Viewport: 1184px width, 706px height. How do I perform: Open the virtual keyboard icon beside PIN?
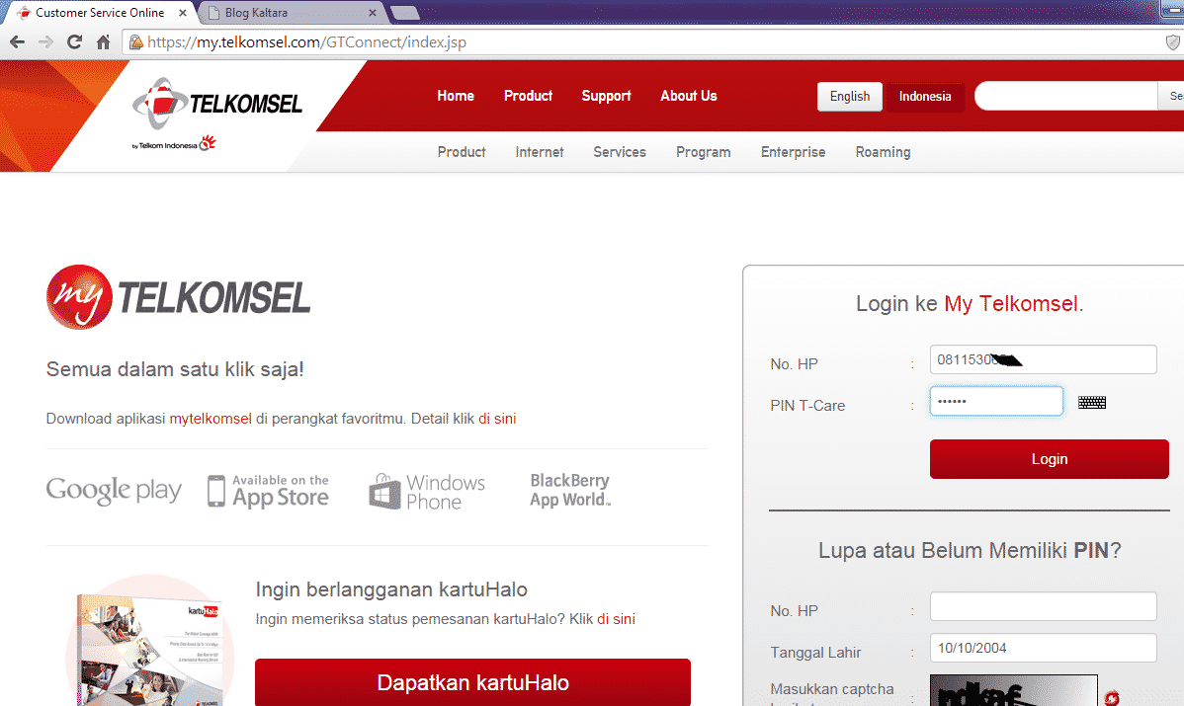tap(1092, 402)
